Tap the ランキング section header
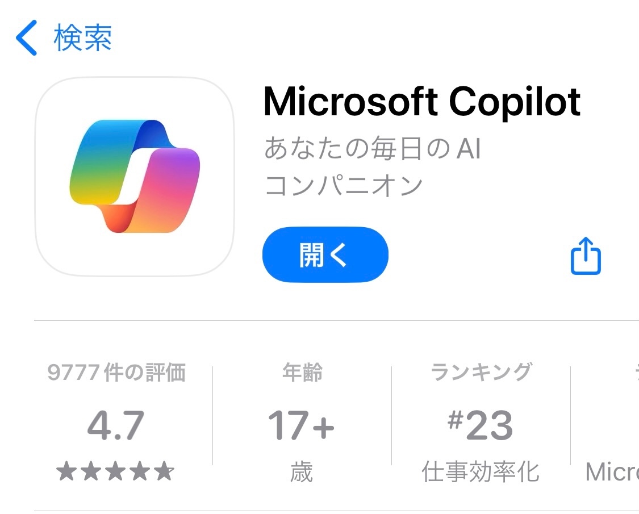 (481, 372)
